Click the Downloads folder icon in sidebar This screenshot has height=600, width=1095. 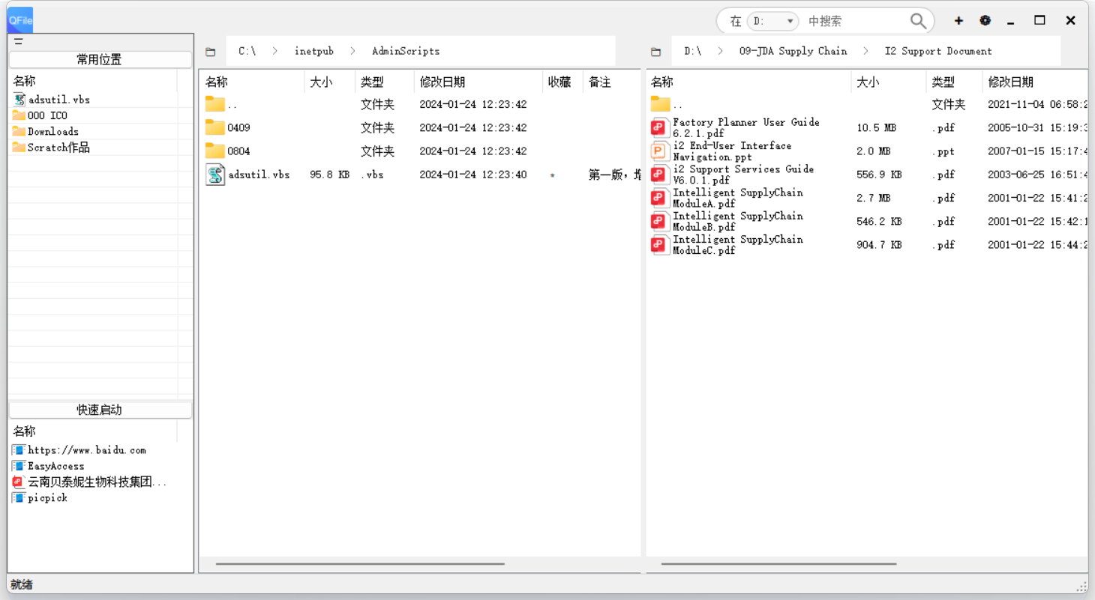point(19,131)
